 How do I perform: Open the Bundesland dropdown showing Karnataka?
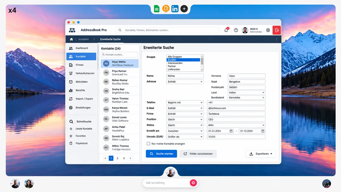tap(247, 98)
